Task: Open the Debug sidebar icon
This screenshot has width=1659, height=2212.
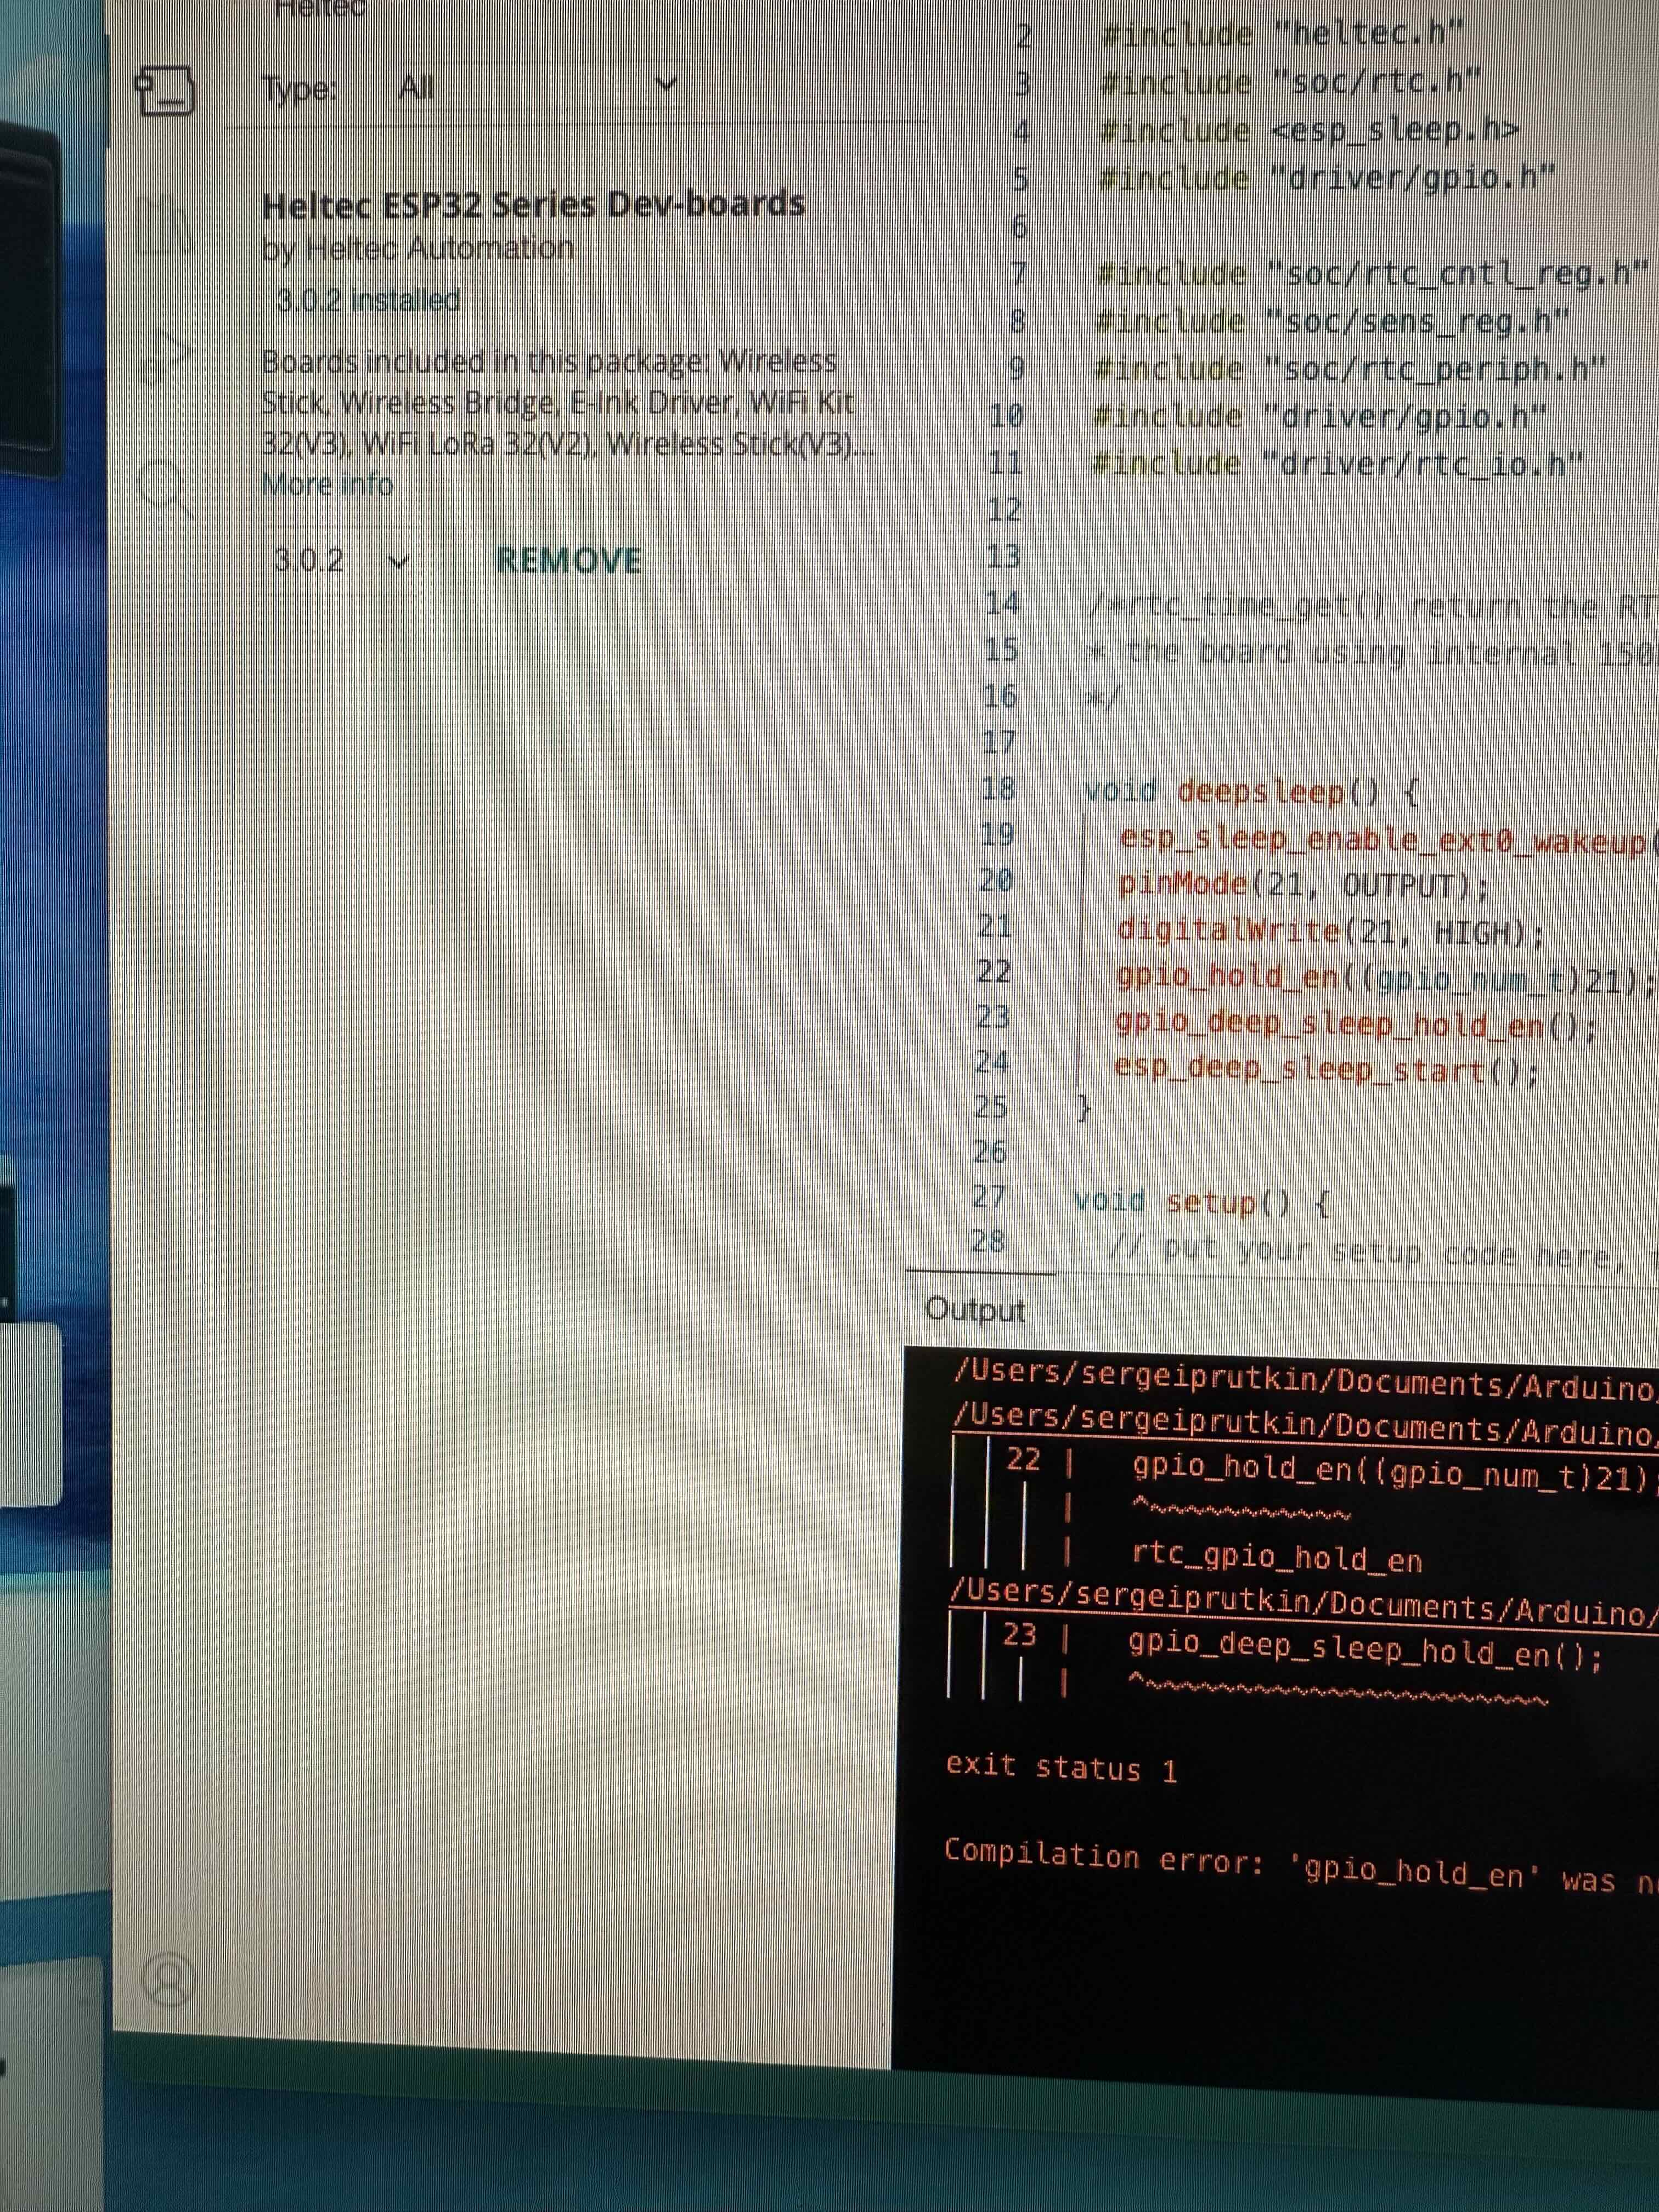Action: click(166, 357)
